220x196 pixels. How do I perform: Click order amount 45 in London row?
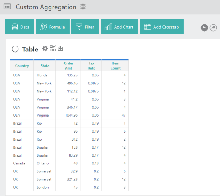(68, 187)
